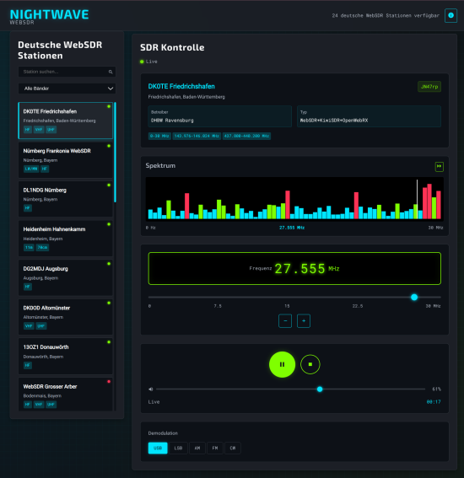This screenshot has width=464, height=478.
Task: Click the 61% volume value
Action: click(436, 389)
